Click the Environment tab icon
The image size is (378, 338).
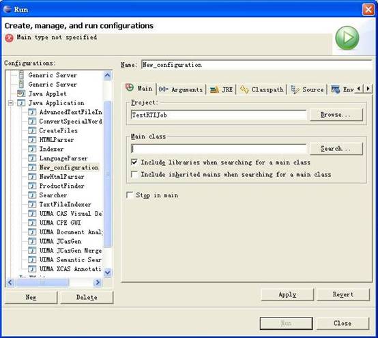tap(335, 89)
